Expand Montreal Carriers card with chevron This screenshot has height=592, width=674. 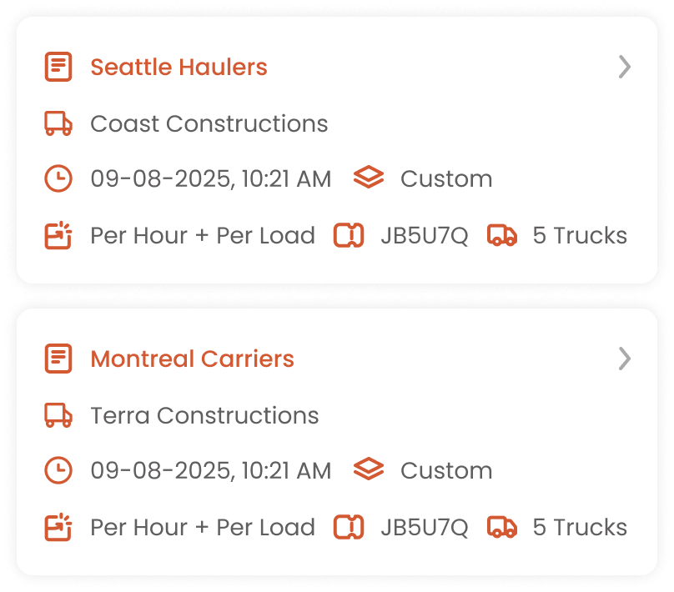pyautogui.click(x=624, y=359)
